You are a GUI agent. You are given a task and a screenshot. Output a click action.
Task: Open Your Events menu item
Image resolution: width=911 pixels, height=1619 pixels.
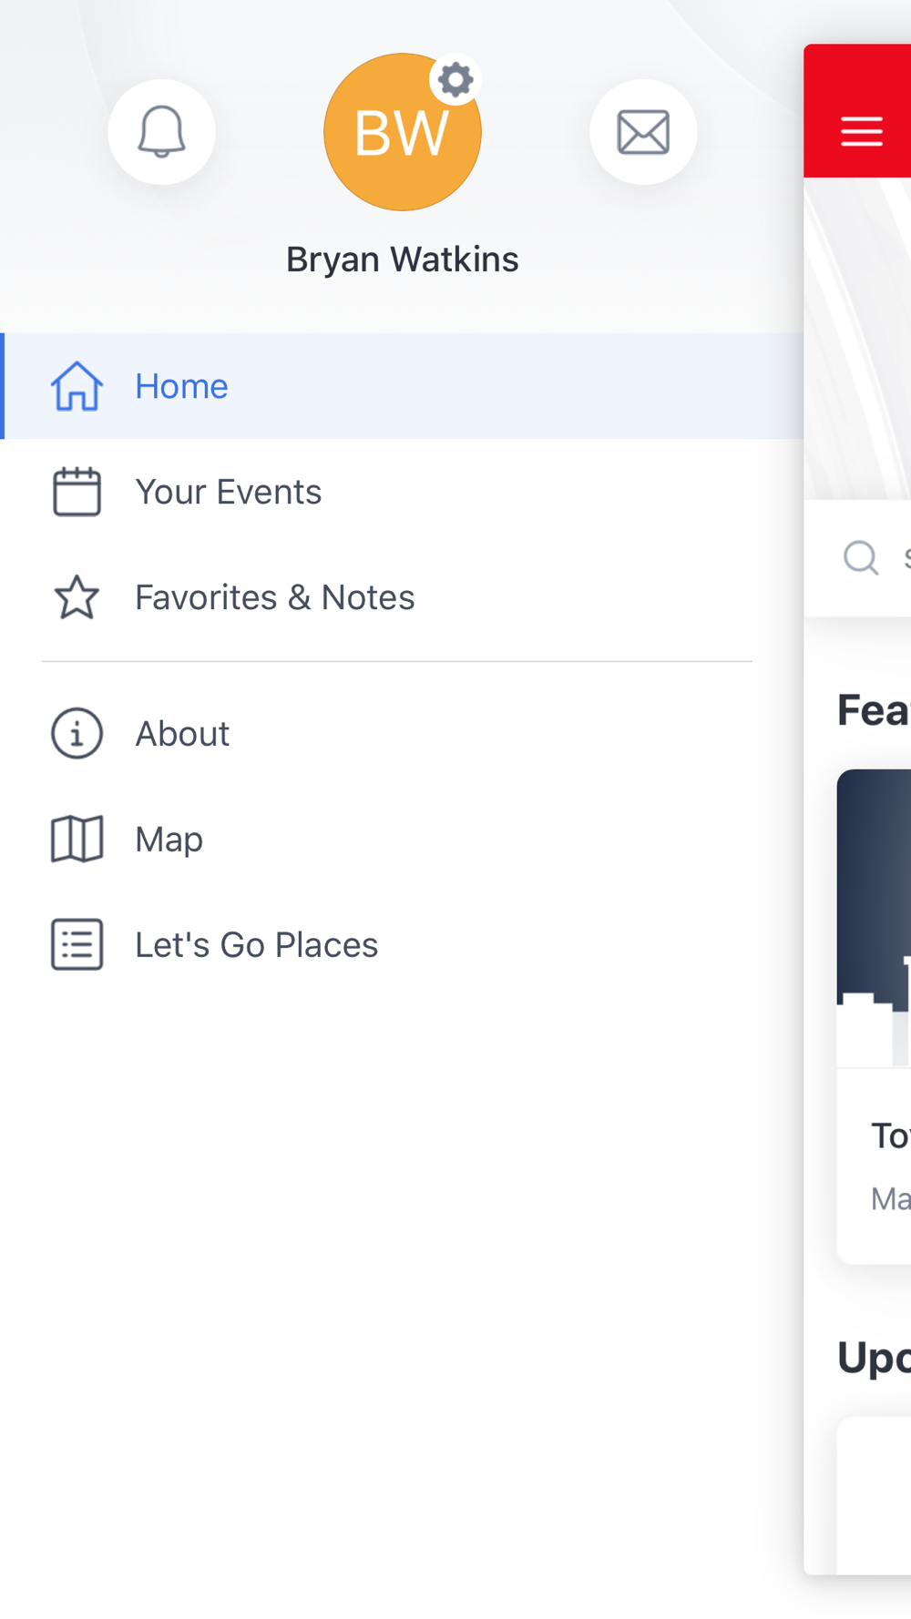402,492
